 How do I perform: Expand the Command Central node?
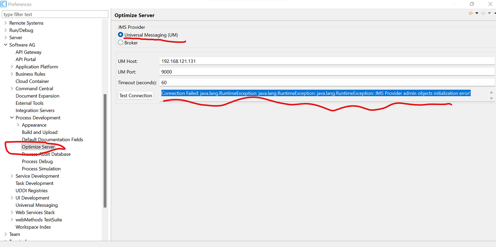pyautogui.click(x=12, y=89)
